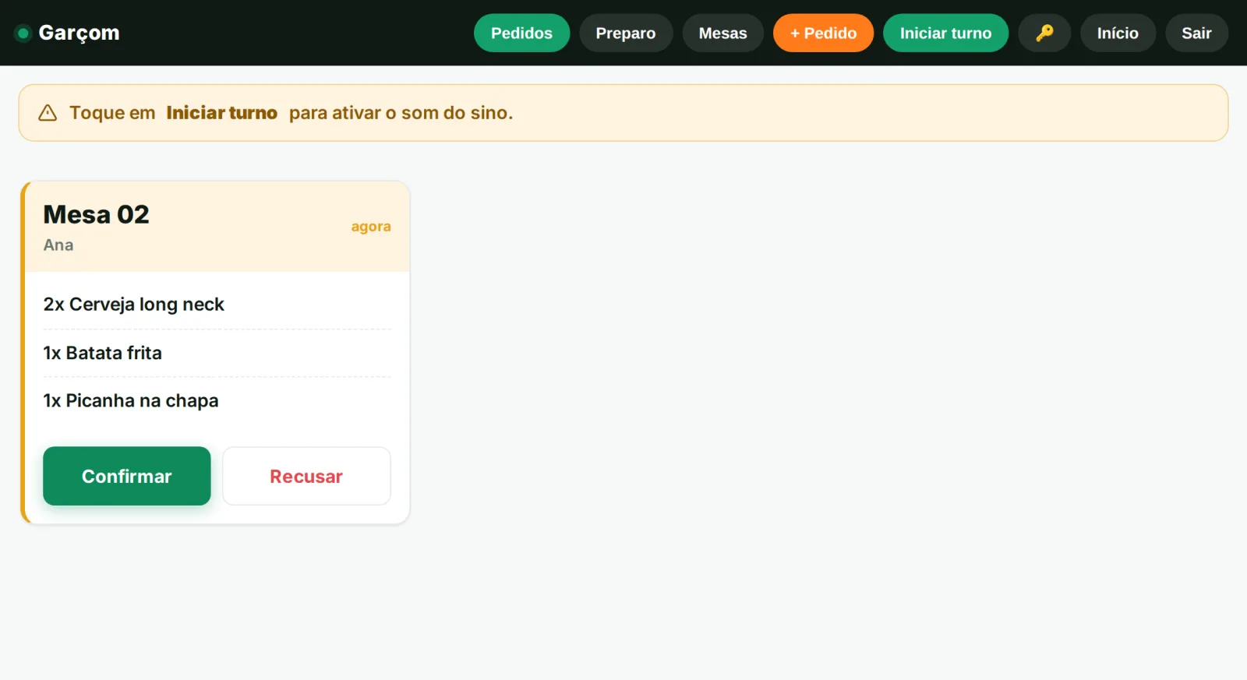The height and width of the screenshot is (680, 1247).
Task: Select item '1x Batata frita'
Action: pos(103,353)
